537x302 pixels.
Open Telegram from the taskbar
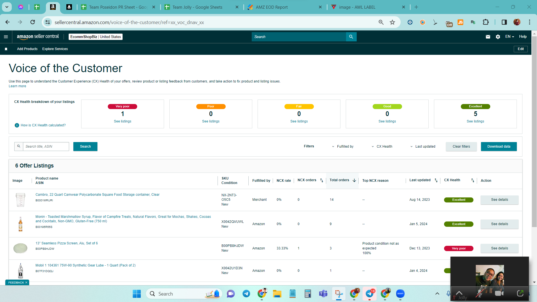click(x=246, y=294)
